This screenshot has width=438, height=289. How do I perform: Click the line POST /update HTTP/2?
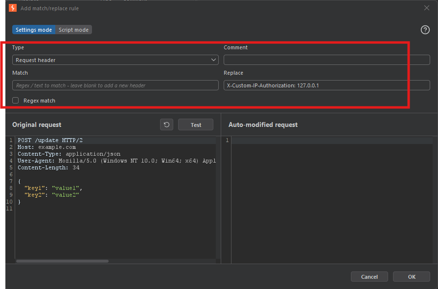(x=50, y=140)
